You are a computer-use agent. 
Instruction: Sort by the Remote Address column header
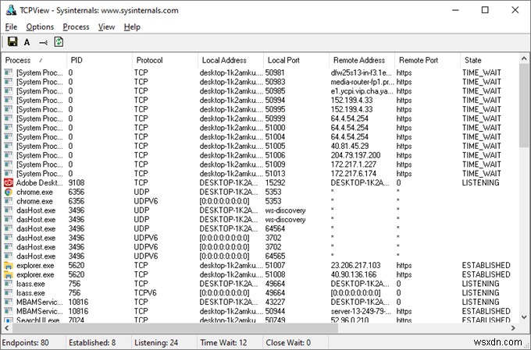tap(362, 60)
